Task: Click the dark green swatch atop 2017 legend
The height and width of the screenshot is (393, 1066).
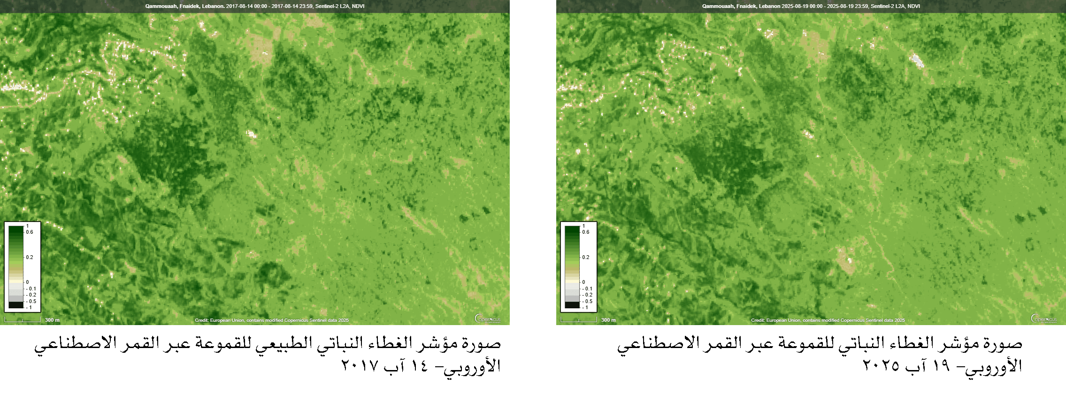Action: (x=16, y=230)
